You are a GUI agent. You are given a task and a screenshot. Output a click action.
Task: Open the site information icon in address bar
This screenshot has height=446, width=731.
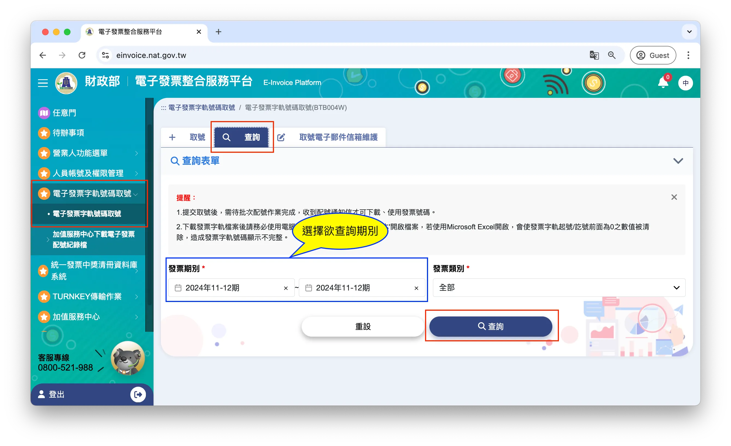pos(105,55)
